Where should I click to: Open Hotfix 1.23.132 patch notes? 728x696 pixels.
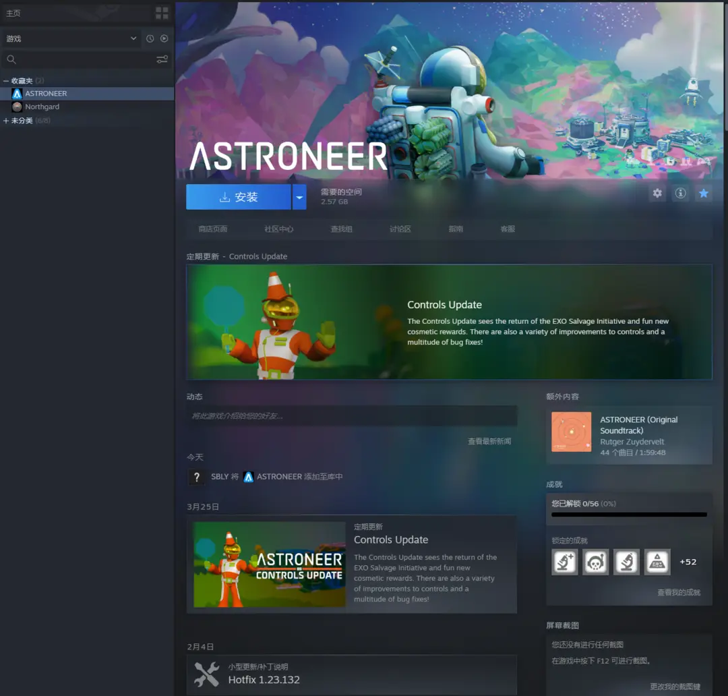(x=352, y=675)
